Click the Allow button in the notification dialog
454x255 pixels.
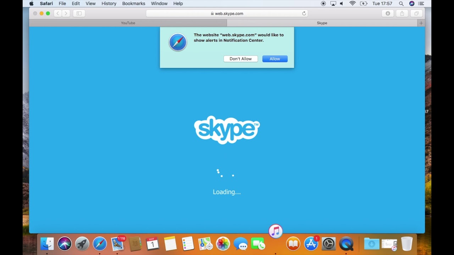(x=275, y=59)
